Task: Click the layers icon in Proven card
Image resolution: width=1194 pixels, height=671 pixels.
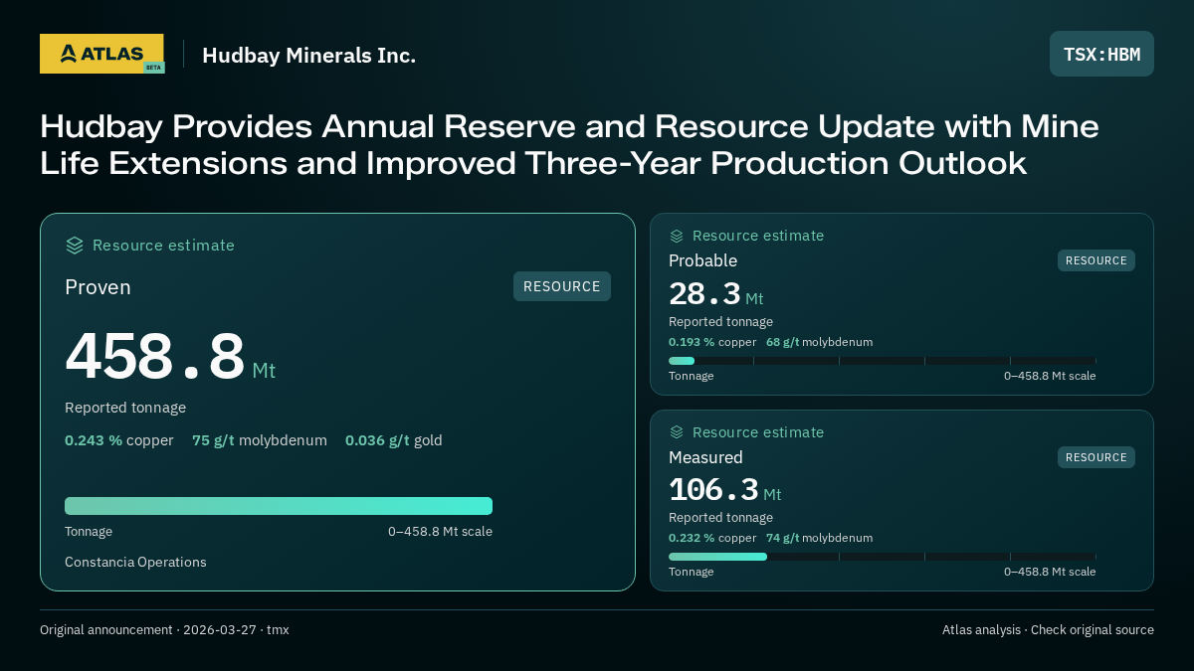Action: click(74, 246)
